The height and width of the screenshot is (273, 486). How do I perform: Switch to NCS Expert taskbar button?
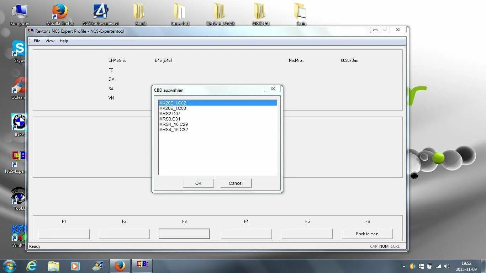[142, 266]
